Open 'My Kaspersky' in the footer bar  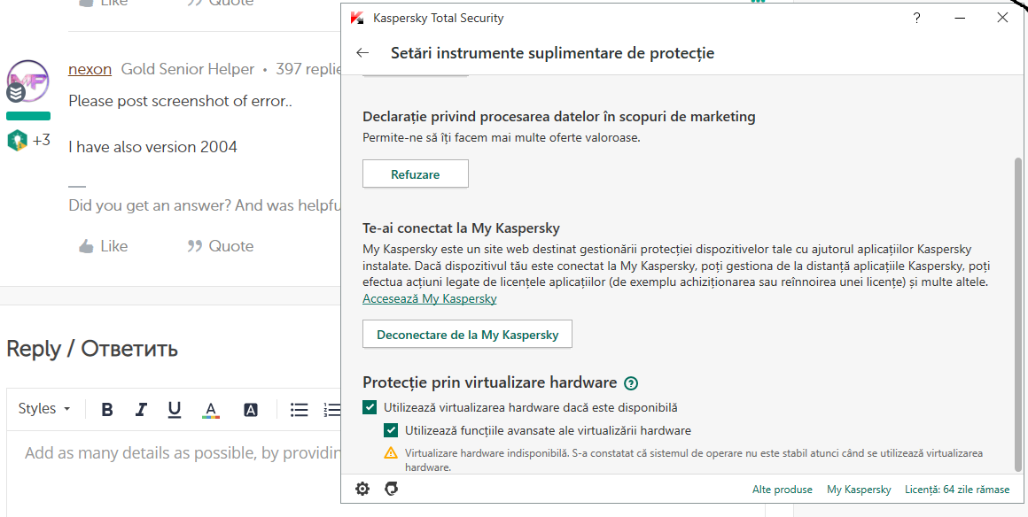click(859, 490)
